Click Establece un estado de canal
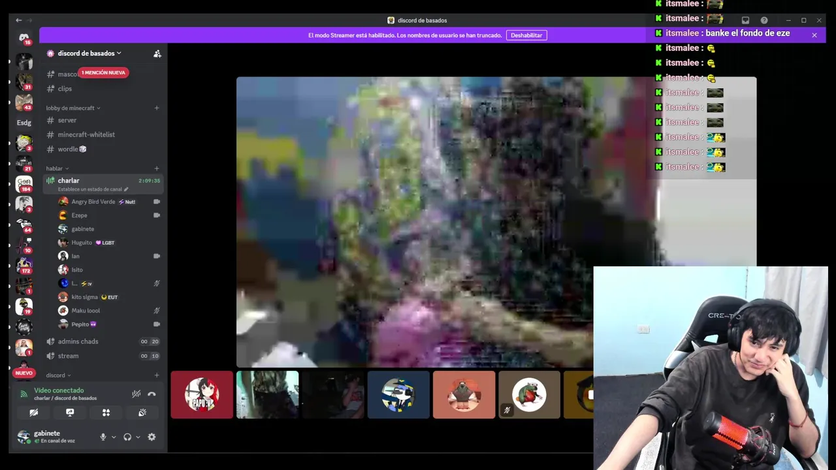The image size is (836, 470). point(89,189)
